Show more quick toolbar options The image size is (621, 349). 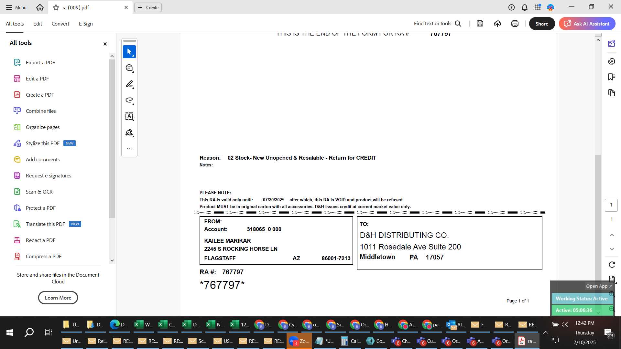pyautogui.click(x=129, y=149)
